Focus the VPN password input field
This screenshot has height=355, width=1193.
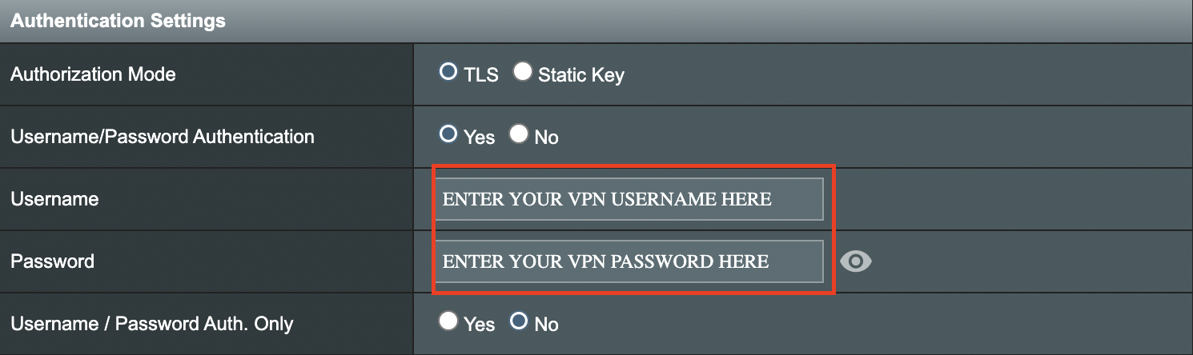[x=629, y=261]
